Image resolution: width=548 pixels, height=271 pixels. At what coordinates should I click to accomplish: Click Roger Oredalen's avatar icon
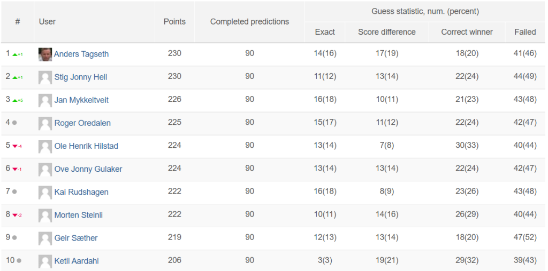click(x=45, y=123)
